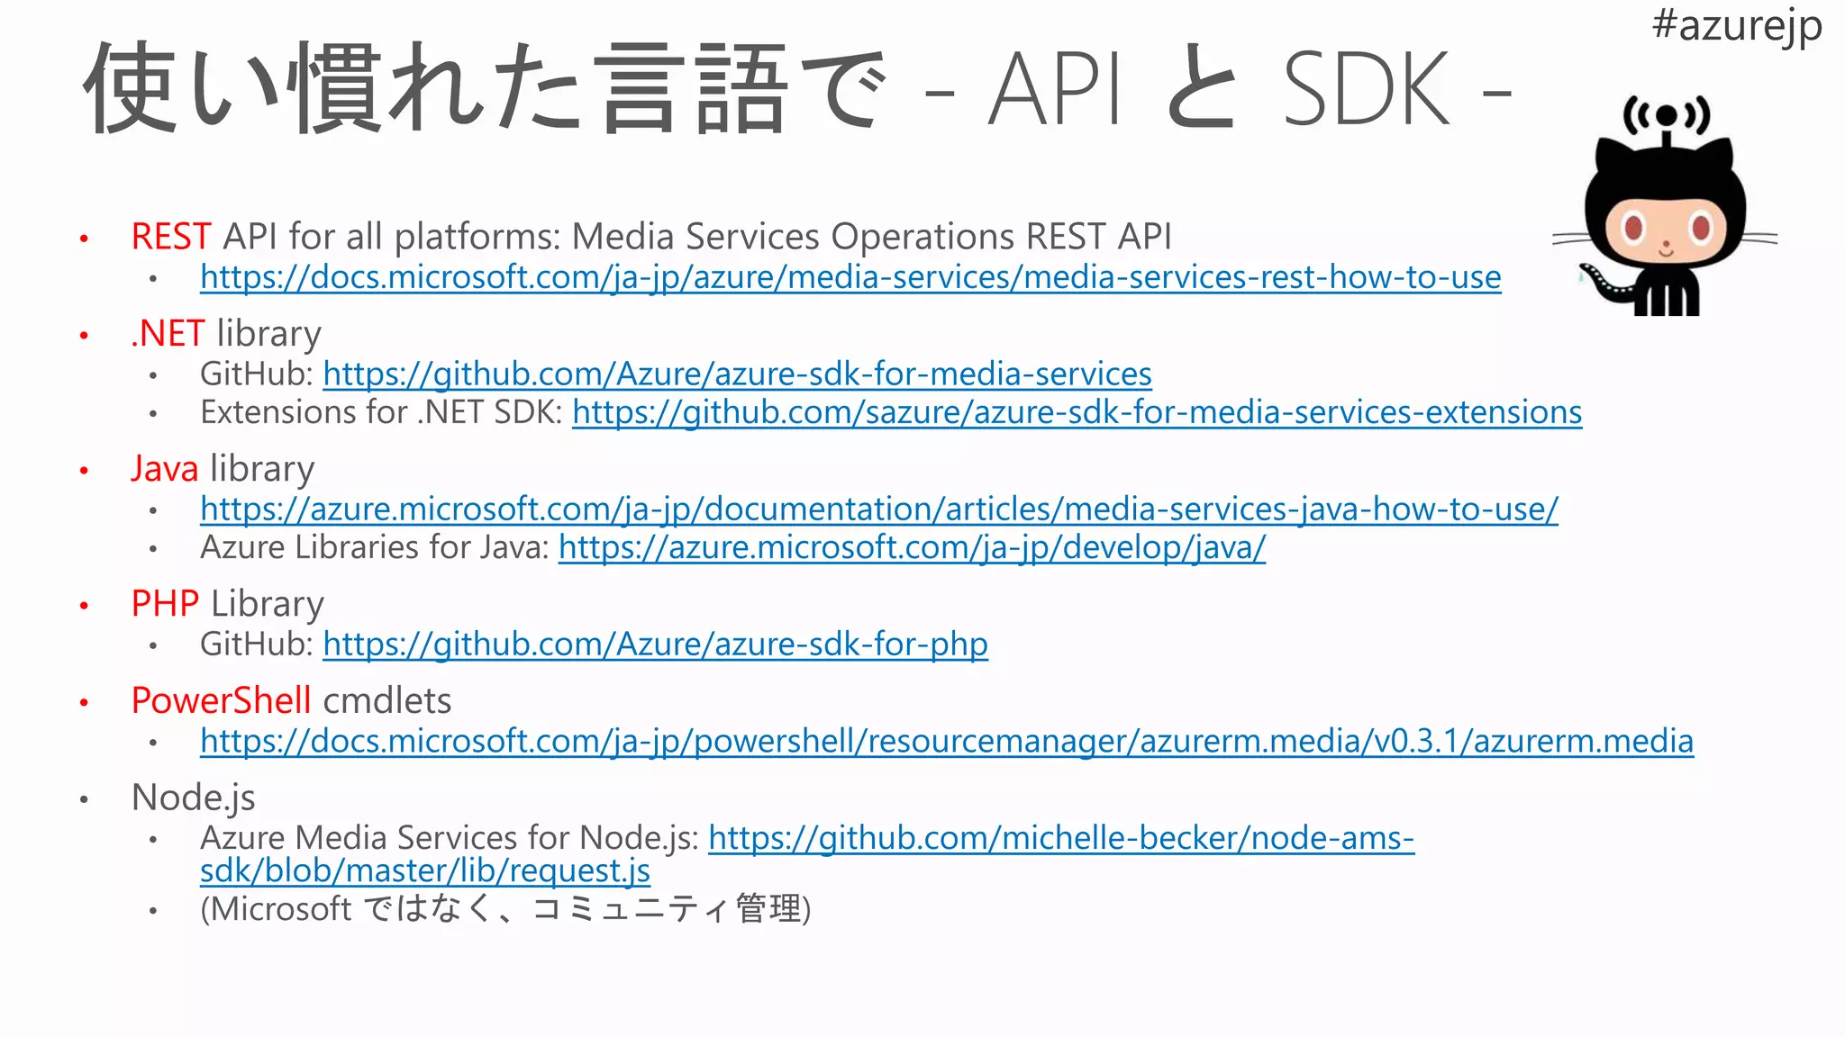1845x1037 pixels.
Task: Open the azure-sdk-for-php GitHub link
Action: (x=655, y=645)
